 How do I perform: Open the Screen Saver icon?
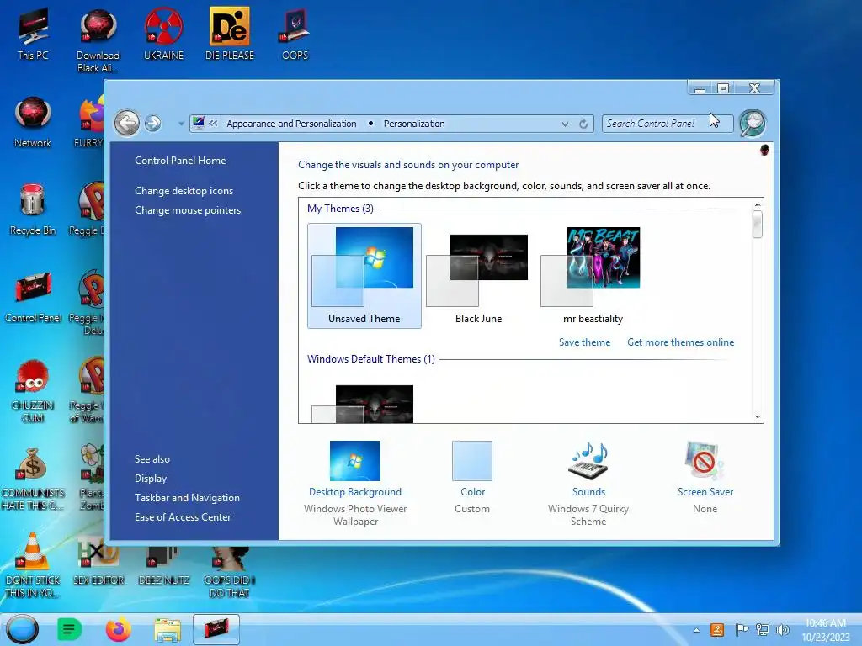pos(705,460)
